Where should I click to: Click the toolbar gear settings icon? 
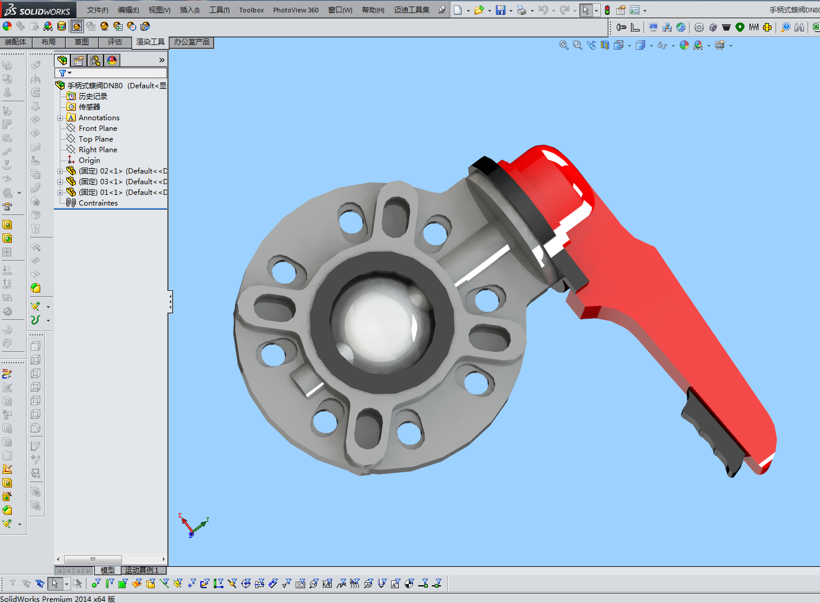(699, 27)
